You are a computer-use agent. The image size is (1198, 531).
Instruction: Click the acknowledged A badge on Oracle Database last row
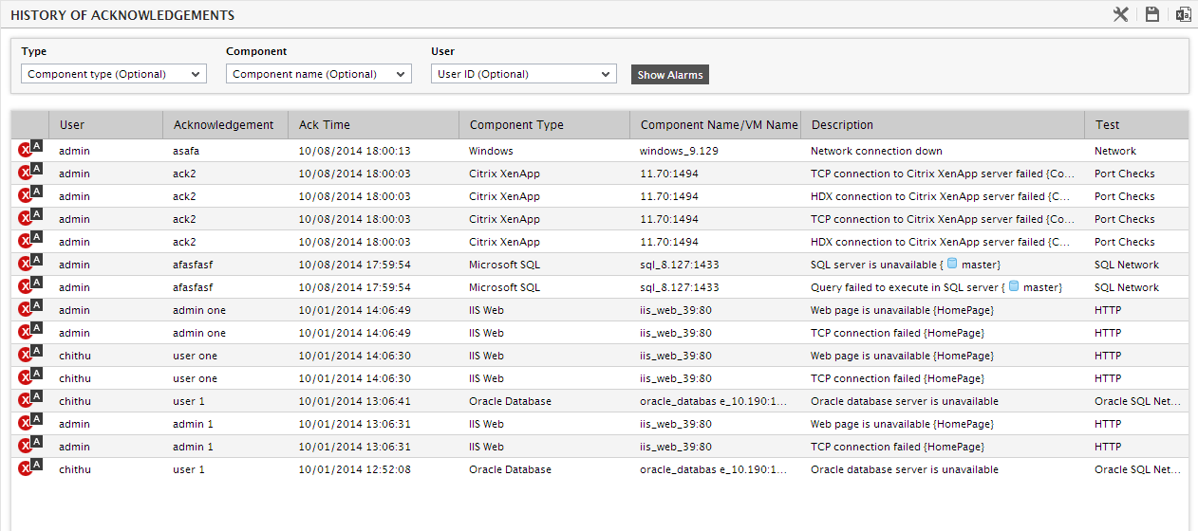click(x=37, y=465)
